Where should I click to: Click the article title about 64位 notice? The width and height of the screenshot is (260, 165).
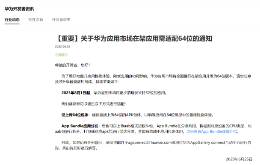click(134, 39)
